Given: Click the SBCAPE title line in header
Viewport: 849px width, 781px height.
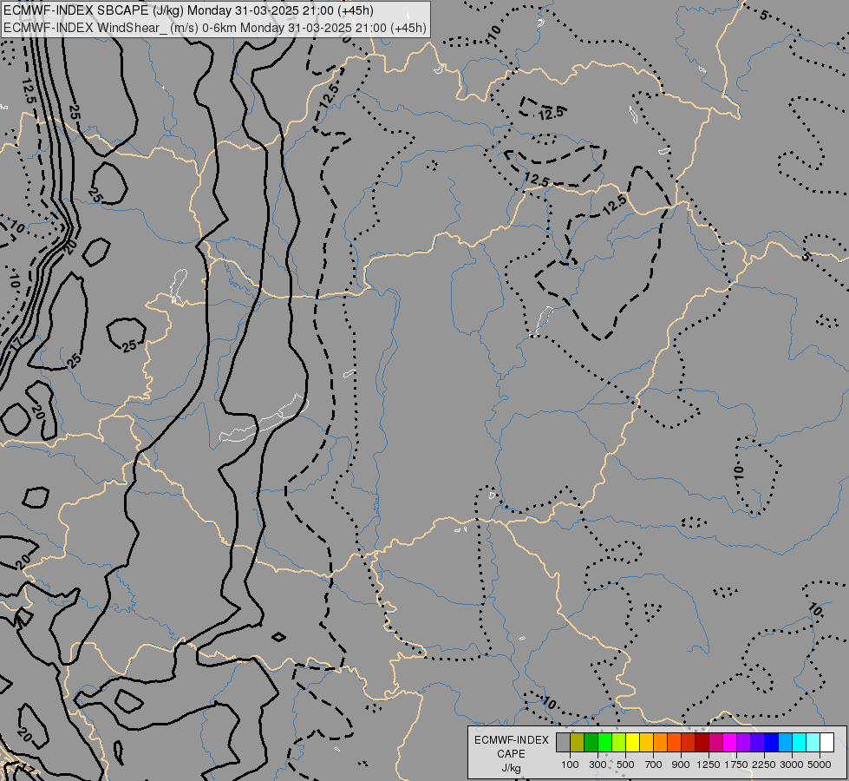Looking at the screenshot, I should point(188,10).
